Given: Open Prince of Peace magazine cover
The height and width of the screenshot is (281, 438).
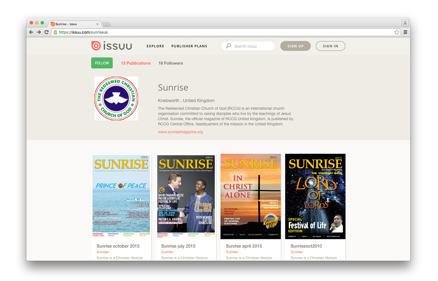Looking at the screenshot, I should [x=121, y=196].
